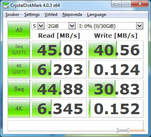Open the Language menu

(x=97, y=14)
